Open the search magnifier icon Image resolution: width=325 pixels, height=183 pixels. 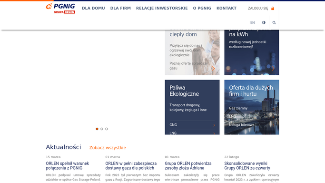274,22
